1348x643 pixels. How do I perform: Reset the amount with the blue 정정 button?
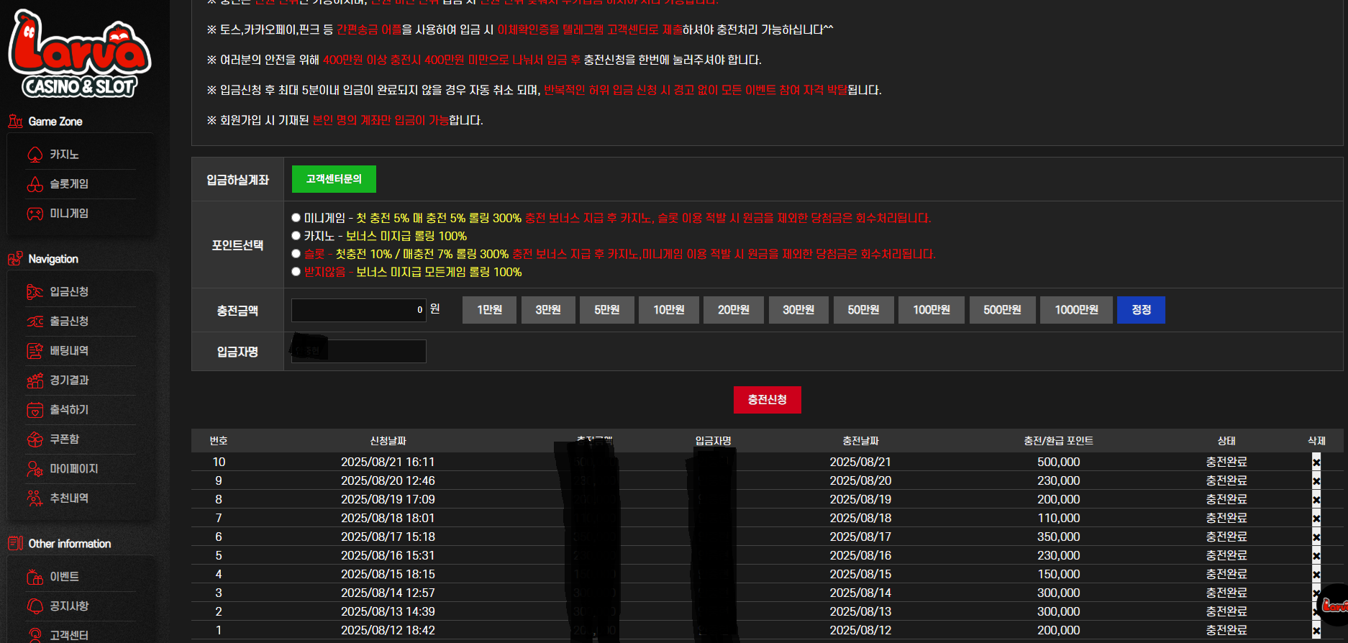coord(1141,310)
